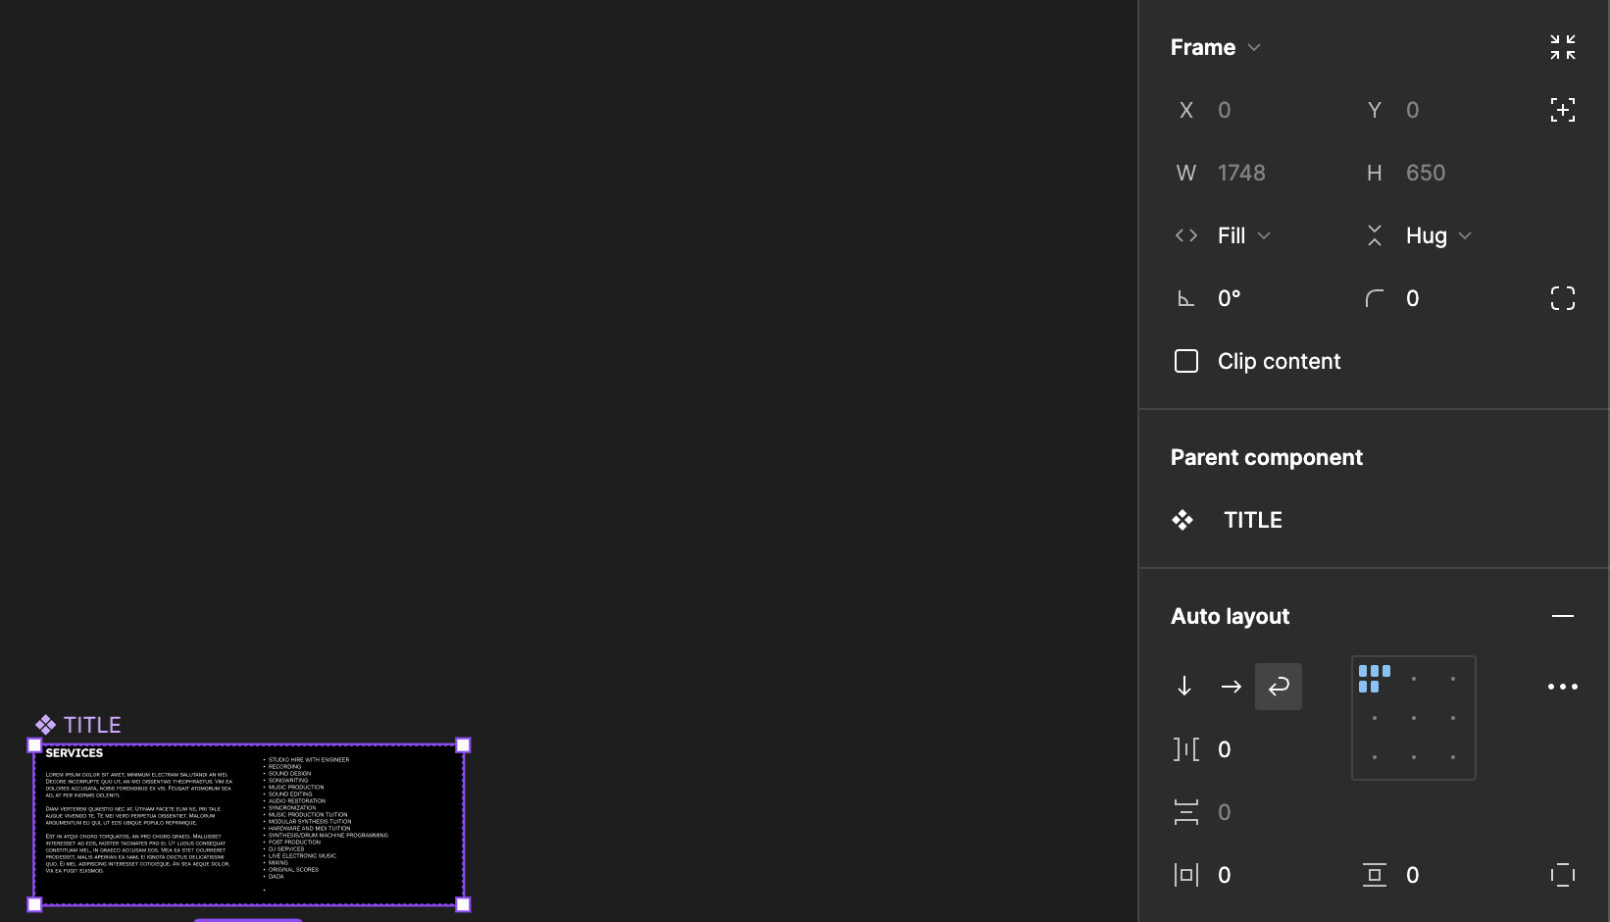Select the TITLE label above the canvas frame
The image size is (1610, 922).
(x=92, y=725)
